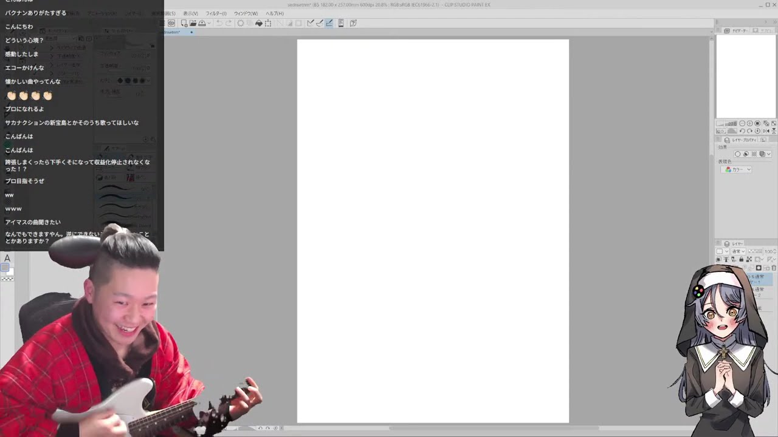Flip canvas horizontally in Navigator
This screenshot has width=778, height=437.
coord(766,131)
